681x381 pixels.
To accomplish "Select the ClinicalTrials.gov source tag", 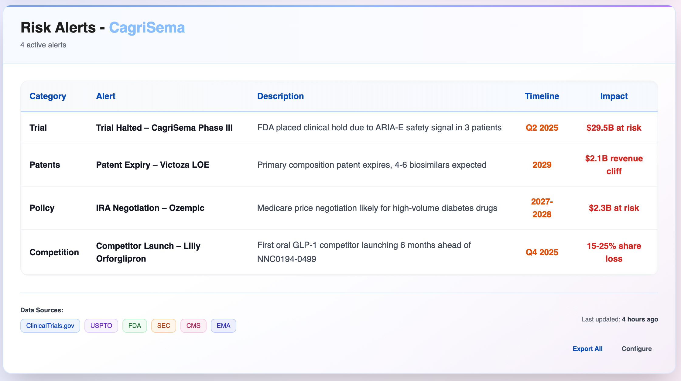I will tap(50, 326).
